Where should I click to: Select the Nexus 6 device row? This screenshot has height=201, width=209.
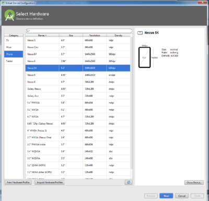[78, 61]
